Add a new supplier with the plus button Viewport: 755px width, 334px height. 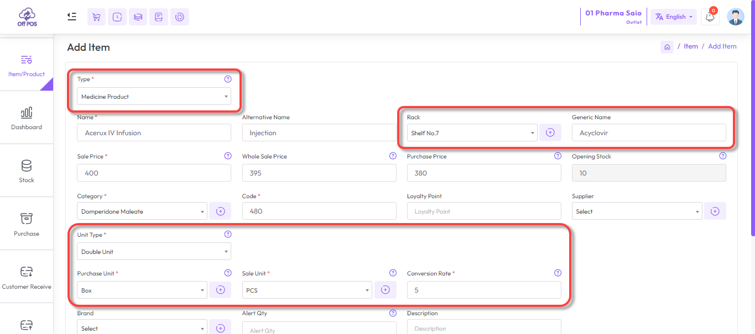(x=715, y=211)
